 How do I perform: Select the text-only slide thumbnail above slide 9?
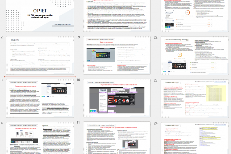pos(117,16)
